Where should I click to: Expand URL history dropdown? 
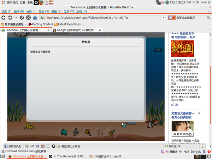tap(164, 18)
